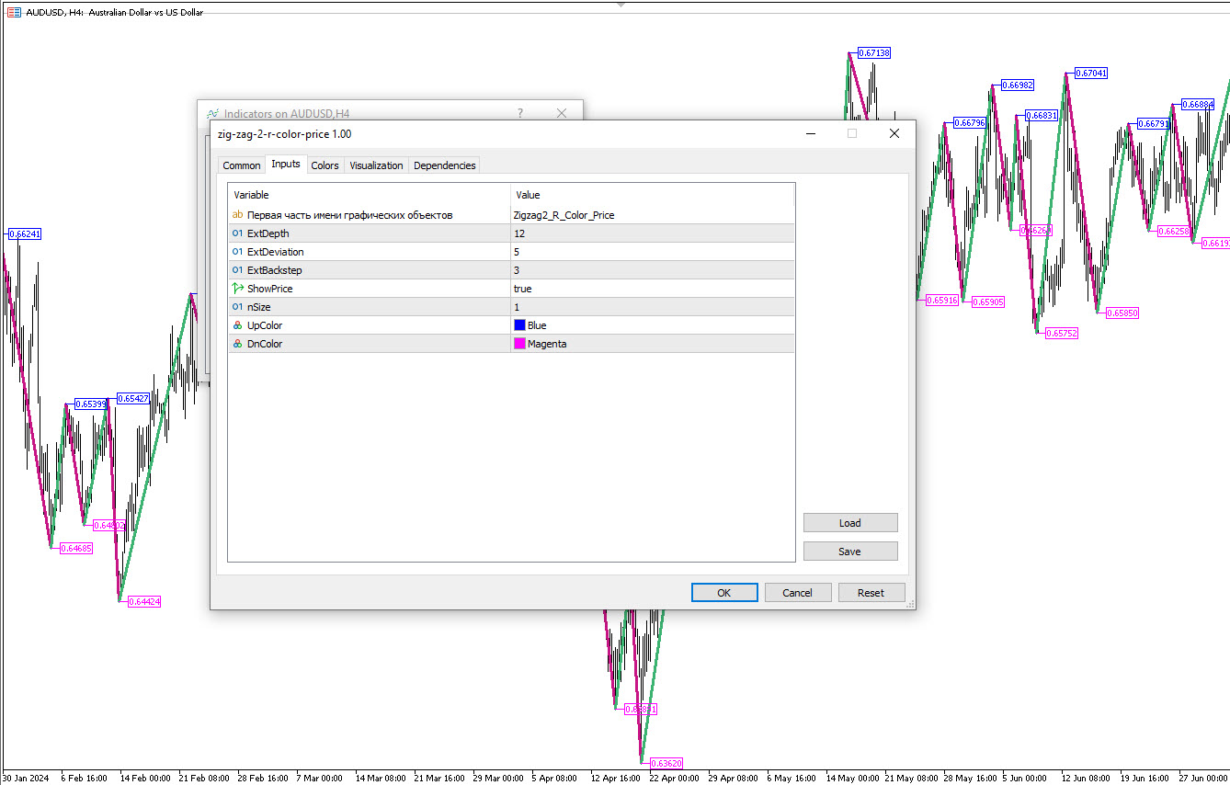Click the 0.67041 price label on chart
The image size is (1230, 785).
pos(1091,73)
